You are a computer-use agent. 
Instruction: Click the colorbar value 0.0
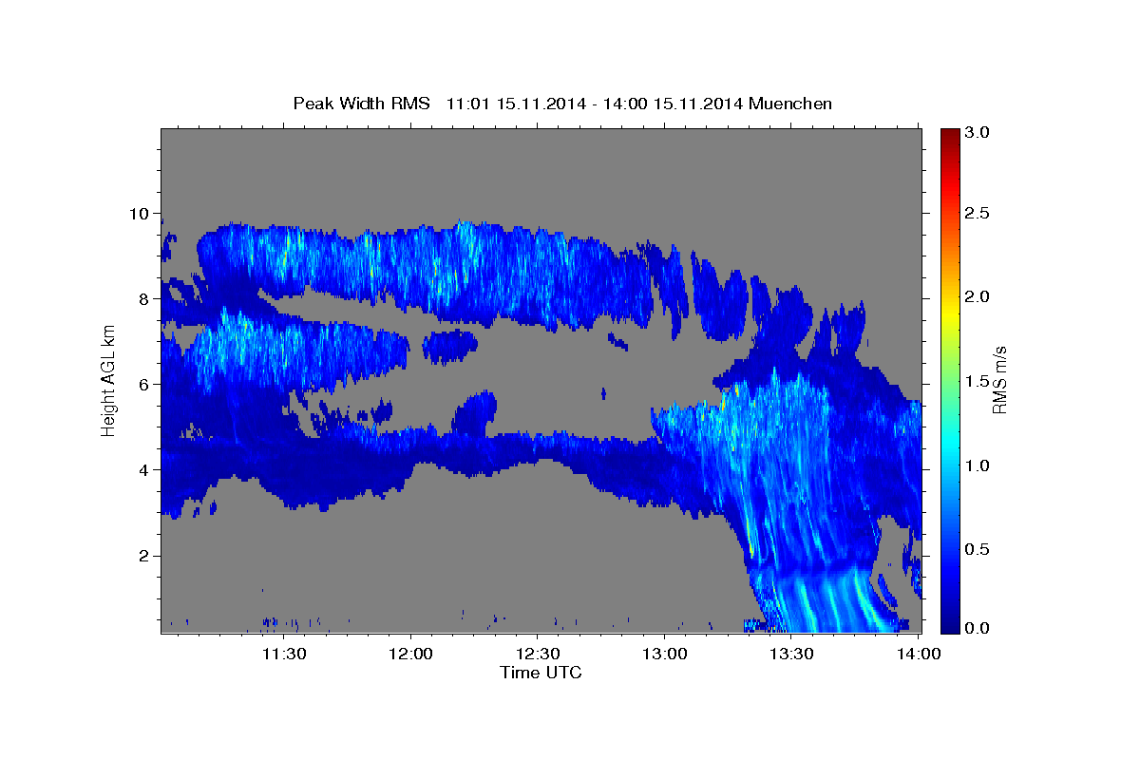click(x=978, y=627)
